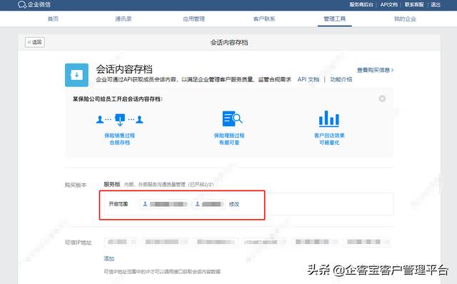This screenshot has width=457, height=284.
Task: Open the API 文档 link beside description
Action: coord(308,79)
